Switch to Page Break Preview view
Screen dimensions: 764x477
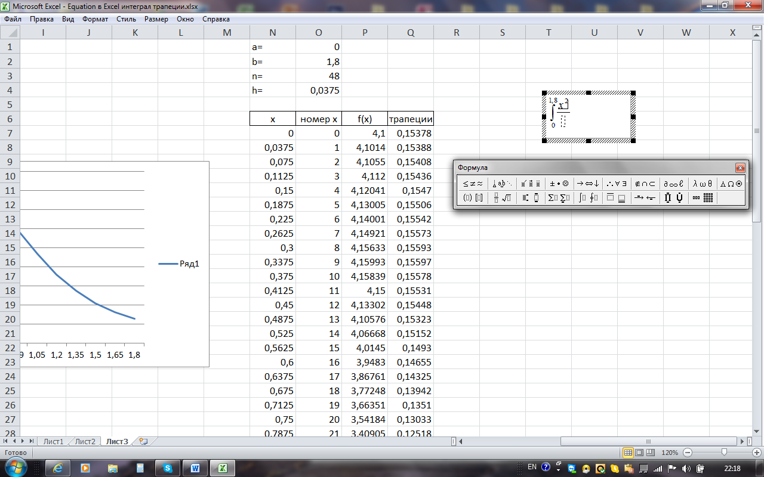click(x=650, y=453)
